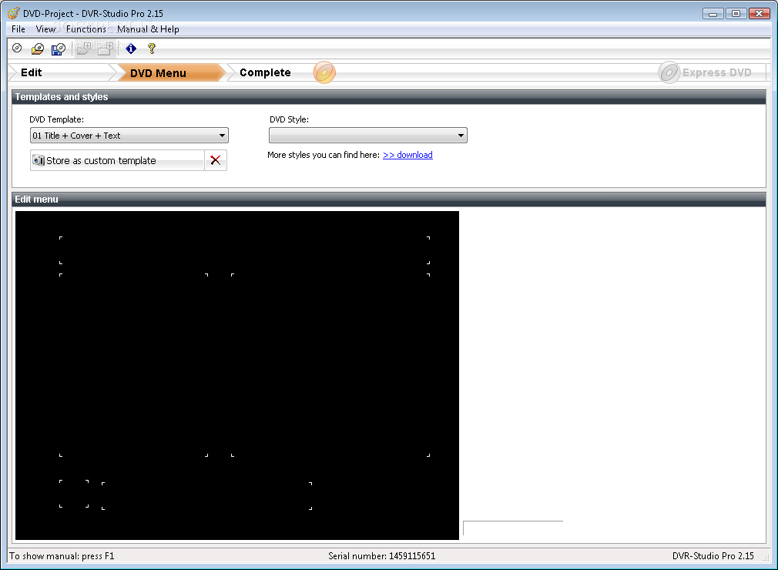Click 'To show manual: press F1' text
This screenshot has width=778, height=570.
point(62,556)
